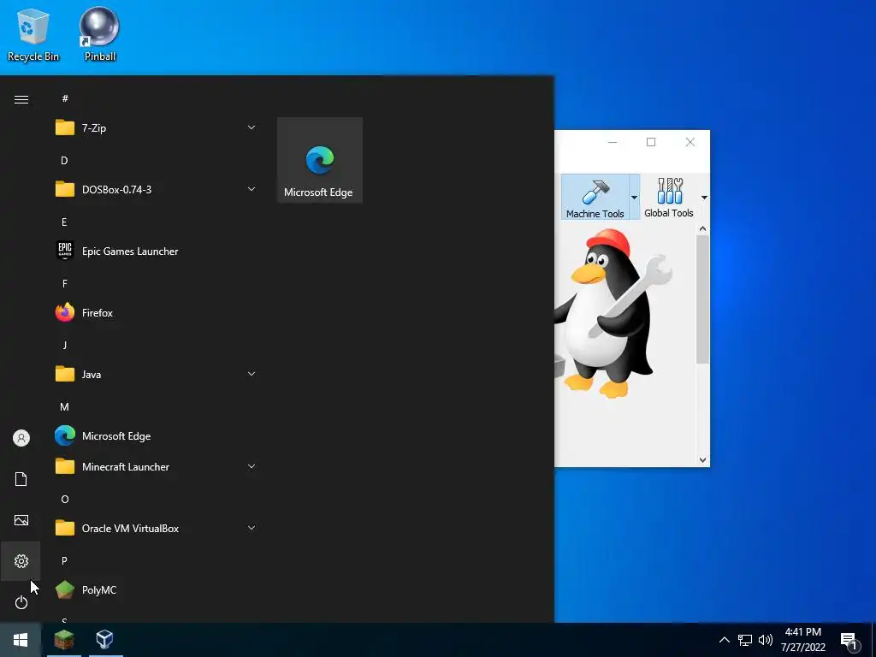
Task: Click the Windows Start button
Action: point(21,640)
